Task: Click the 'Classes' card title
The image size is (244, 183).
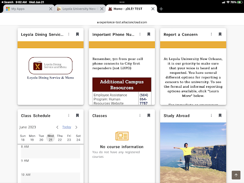Action: click(x=100, y=116)
